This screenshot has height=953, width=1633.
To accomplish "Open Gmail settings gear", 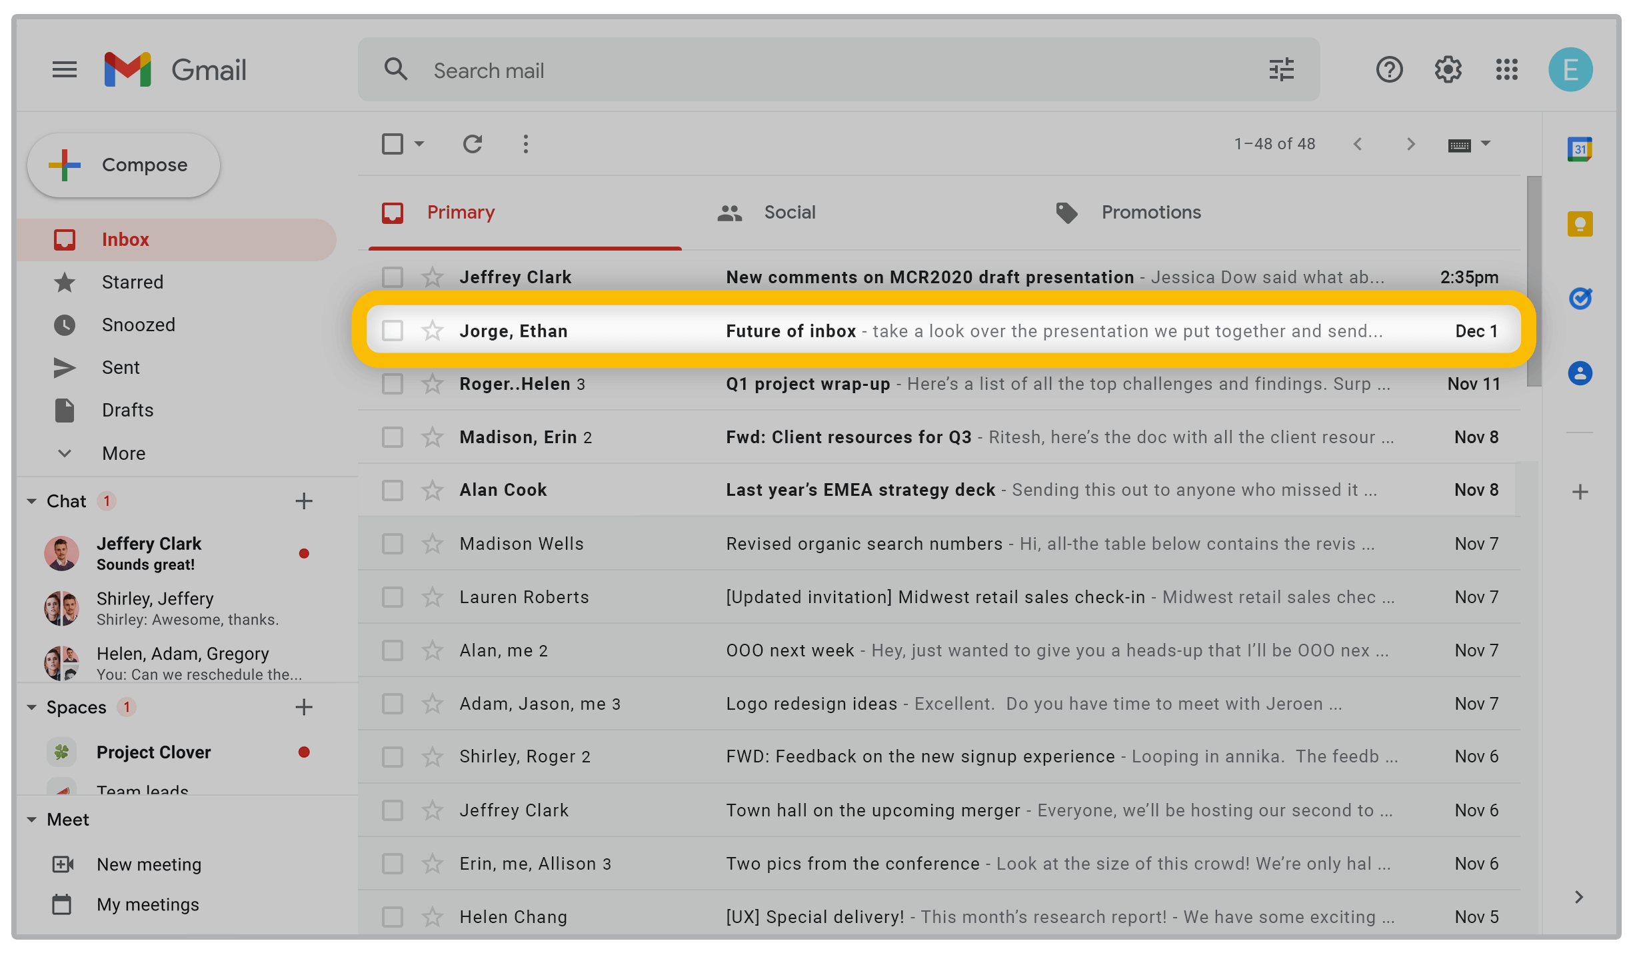I will point(1448,70).
